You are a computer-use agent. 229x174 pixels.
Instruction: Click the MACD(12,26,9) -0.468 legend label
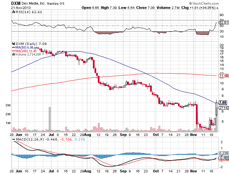(37, 139)
